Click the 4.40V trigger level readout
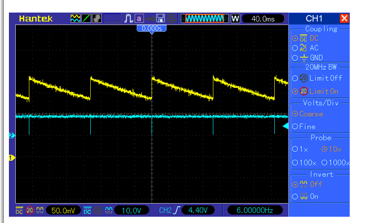Image resolution: width=367 pixels, height=223 pixels. click(x=198, y=210)
